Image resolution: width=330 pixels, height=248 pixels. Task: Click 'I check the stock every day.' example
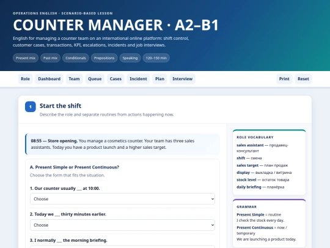pos(260,220)
